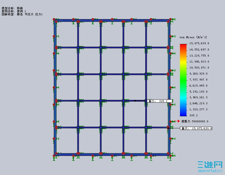Click legend value 7,937,987.0
225x175 pixels.
coord(199,80)
